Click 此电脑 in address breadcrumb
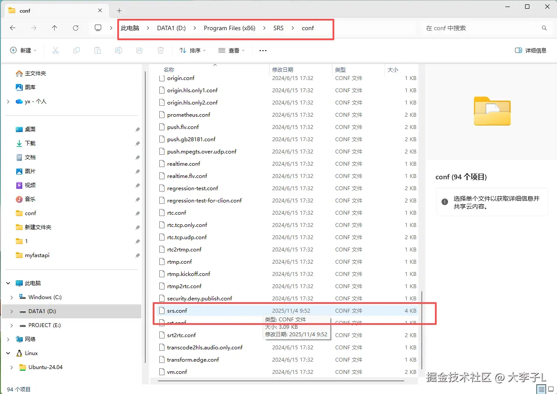Screen dimensions: 557x394 tap(130, 28)
